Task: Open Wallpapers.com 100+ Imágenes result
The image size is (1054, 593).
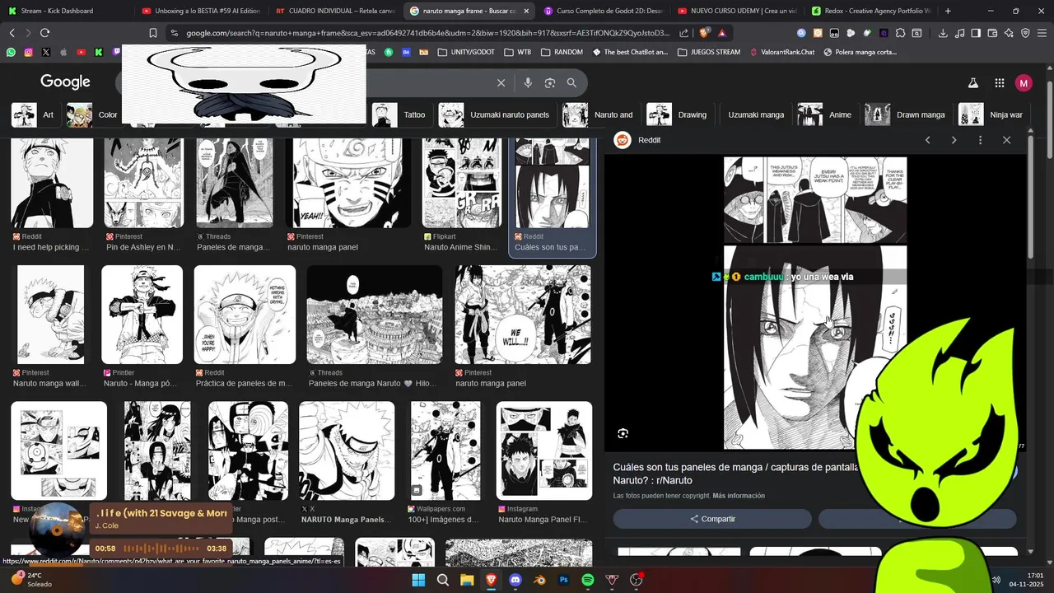Action: 445,451
